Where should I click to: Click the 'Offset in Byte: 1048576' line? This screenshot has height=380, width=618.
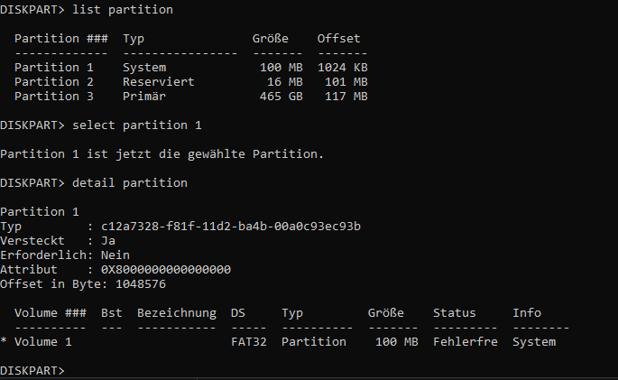click(x=82, y=283)
